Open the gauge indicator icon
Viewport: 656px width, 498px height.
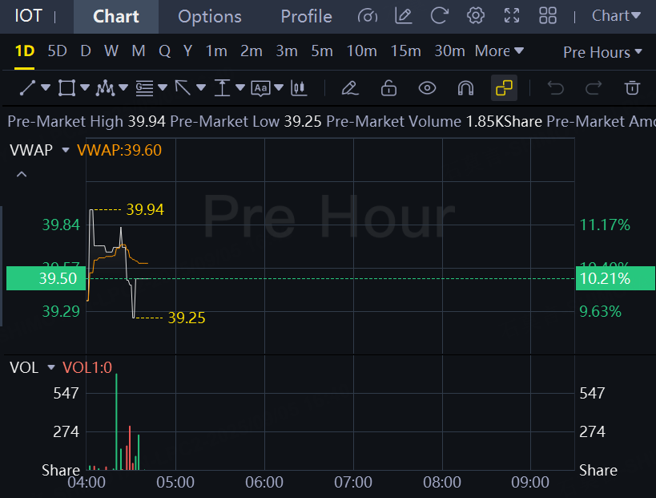point(368,16)
